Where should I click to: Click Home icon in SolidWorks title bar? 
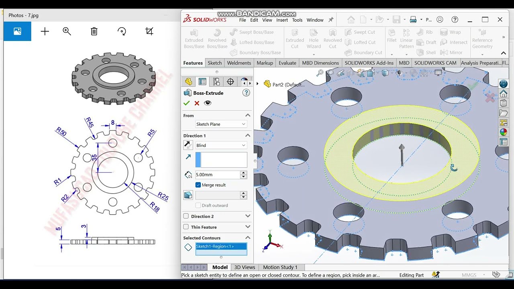(x=351, y=20)
